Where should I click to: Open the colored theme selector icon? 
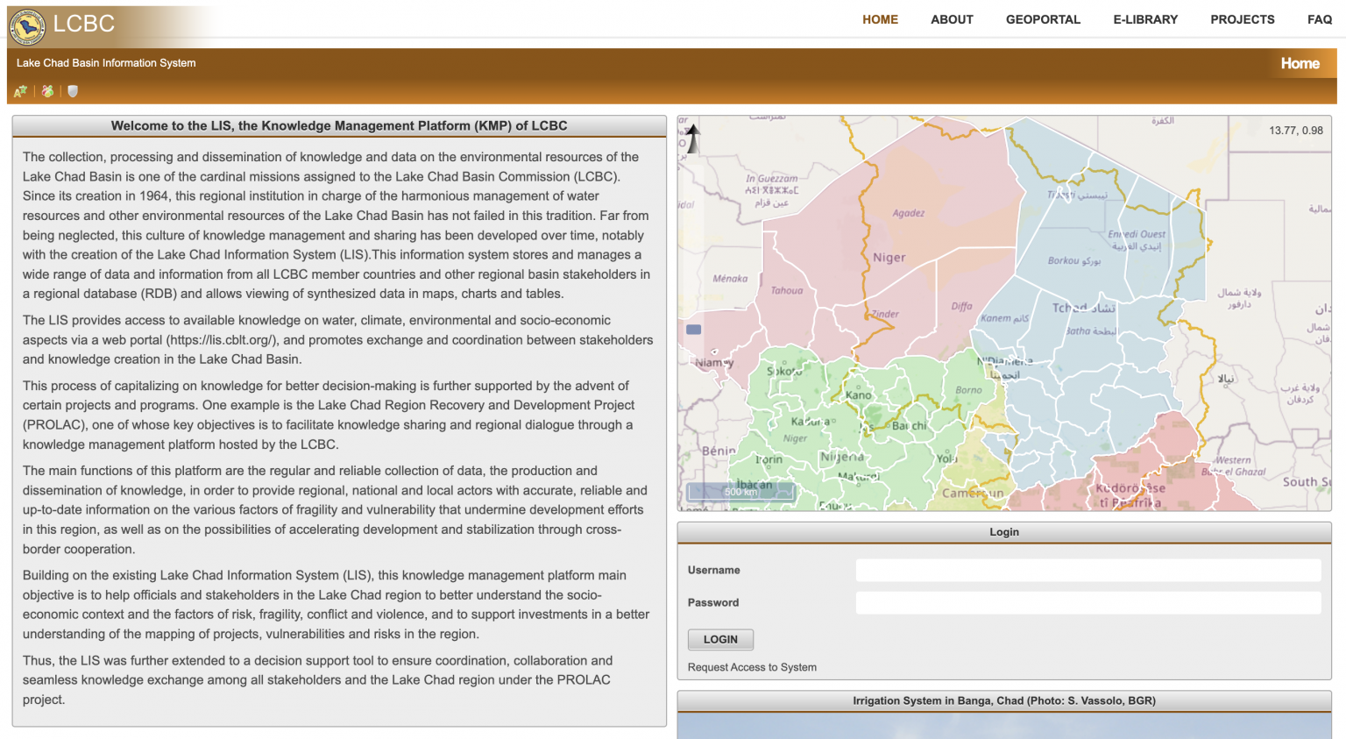[x=47, y=91]
